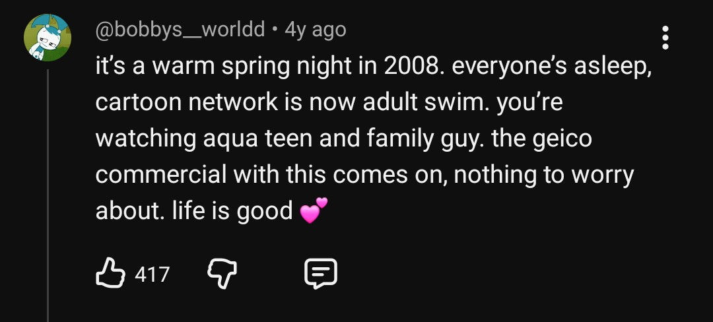Screen dimensions: 713x322
Task: Click the "4y ago" timestamp
Action: [315, 30]
